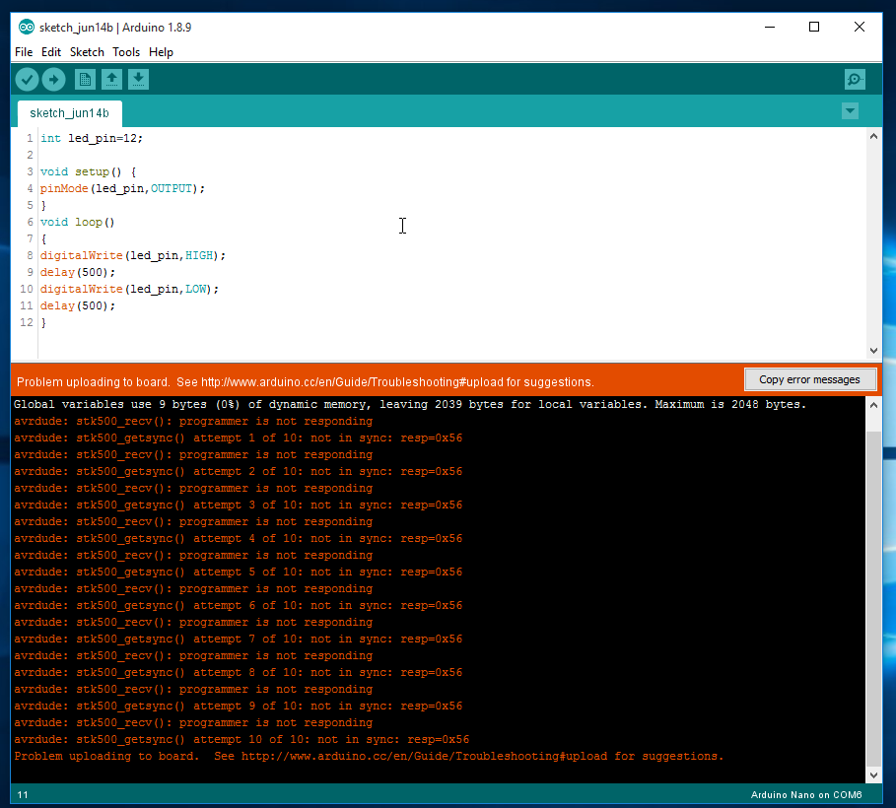This screenshot has height=808, width=896.
Task: Click the 'attempt 5 of 10' console line
Action: (x=239, y=572)
